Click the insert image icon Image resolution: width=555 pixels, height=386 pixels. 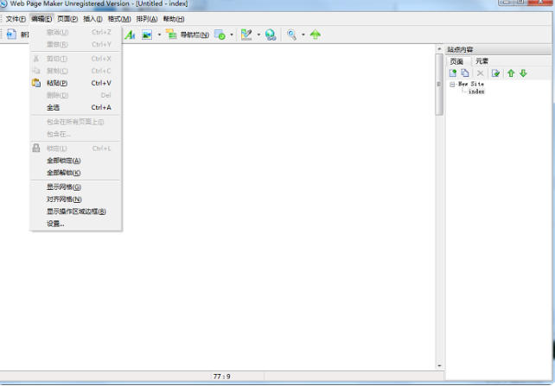click(x=147, y=35)
